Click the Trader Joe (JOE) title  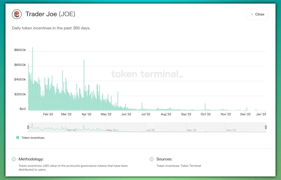50,14
